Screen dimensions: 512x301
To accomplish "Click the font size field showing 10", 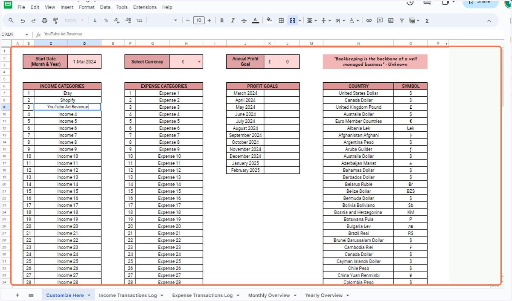I will [x=198, y=20].
